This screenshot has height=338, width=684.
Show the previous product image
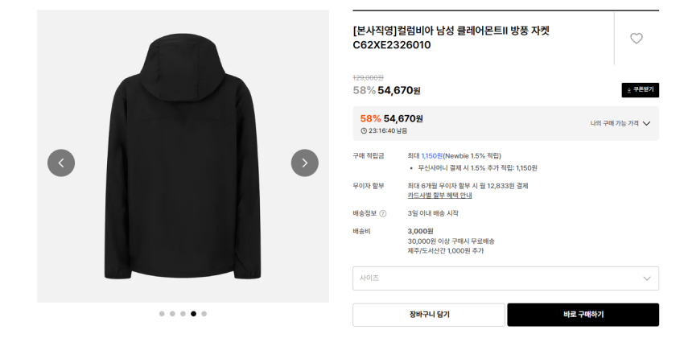(61, 163)
